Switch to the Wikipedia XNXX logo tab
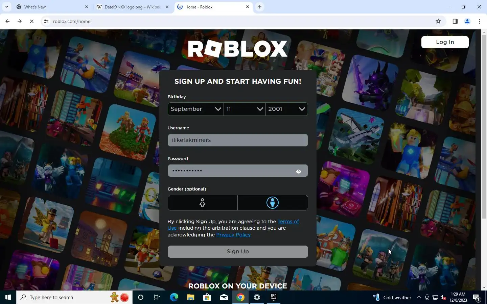The height and width of the screenshot is (304, 487). pyautogui.click(x=133, y=7)
